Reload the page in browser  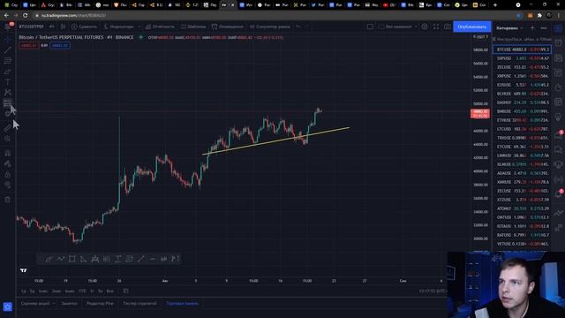(x=25, y=16)
